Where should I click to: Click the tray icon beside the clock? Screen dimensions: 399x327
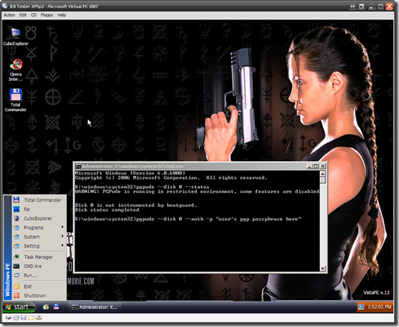pos(361,307)
